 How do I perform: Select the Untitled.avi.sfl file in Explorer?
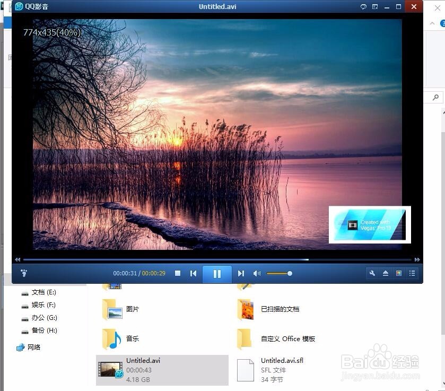click(x=270, y=370)
